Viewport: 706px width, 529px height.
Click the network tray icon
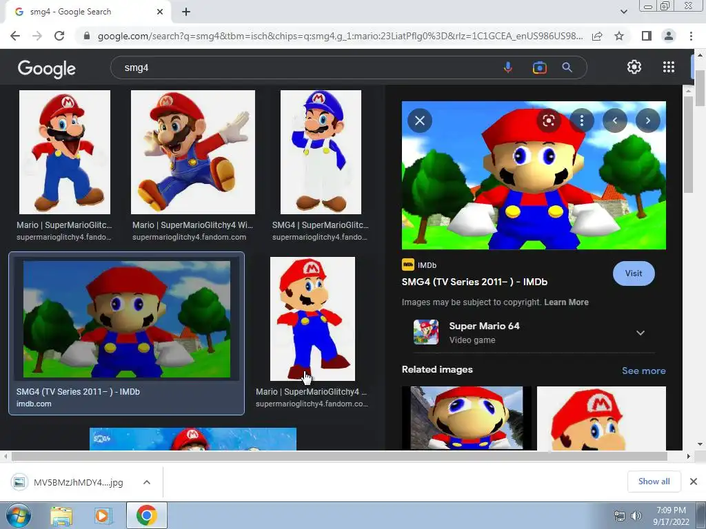pyautogui.click(x=620, y=516)
